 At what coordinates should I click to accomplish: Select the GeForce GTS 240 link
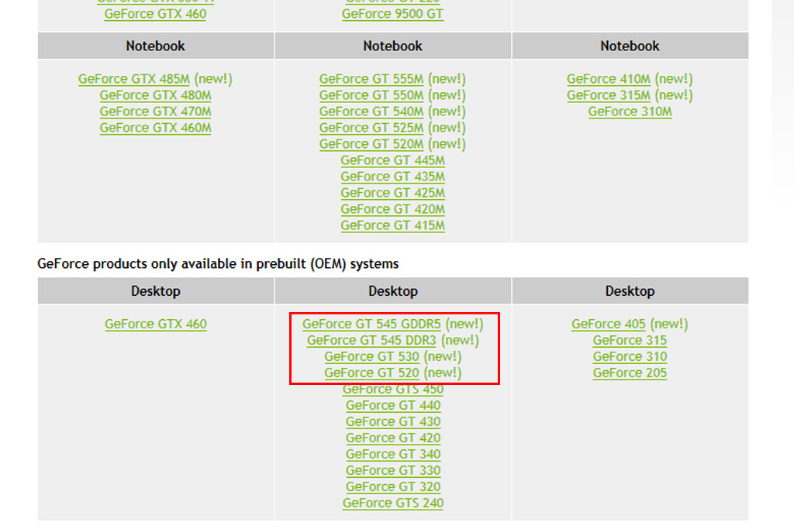pyautogui.click(x=393, y=503)
